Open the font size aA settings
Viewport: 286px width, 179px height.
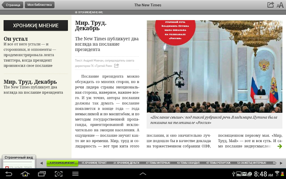[x=280, y=5]
